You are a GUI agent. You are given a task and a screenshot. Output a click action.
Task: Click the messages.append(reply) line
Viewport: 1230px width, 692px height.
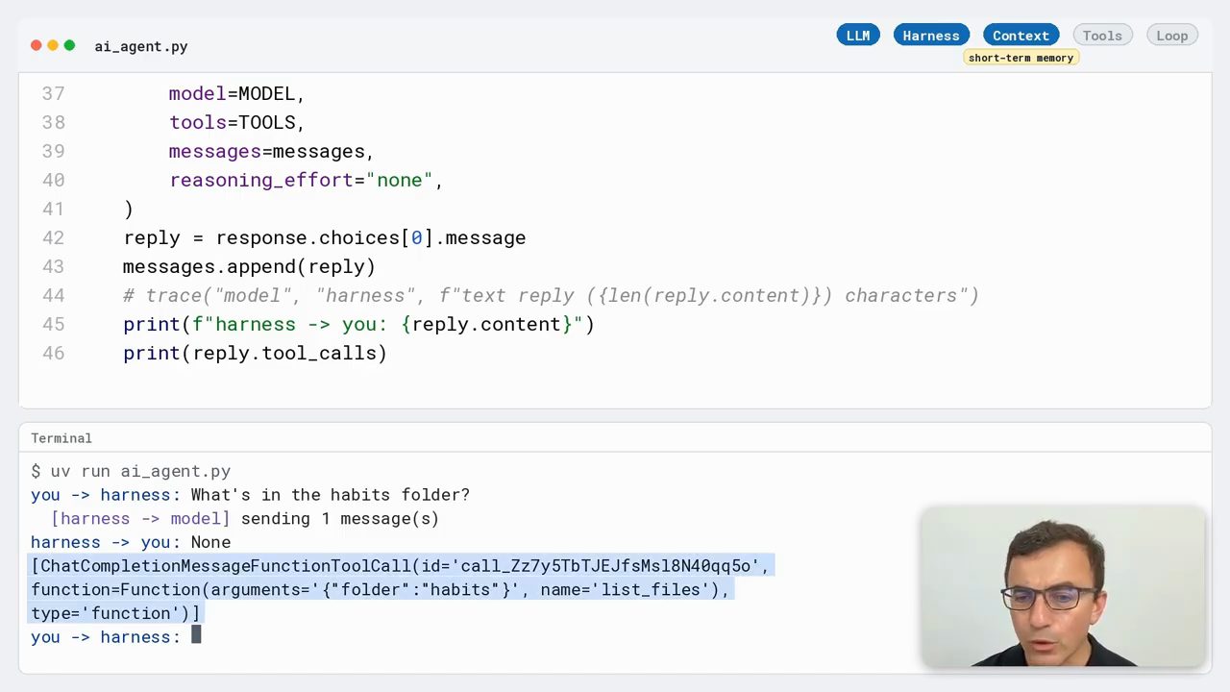click(x=249, y=266)
